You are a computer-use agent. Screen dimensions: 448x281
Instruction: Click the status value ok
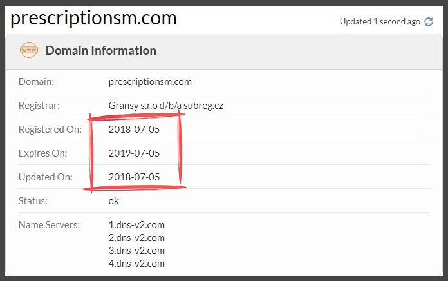click(x=114, y=200)
